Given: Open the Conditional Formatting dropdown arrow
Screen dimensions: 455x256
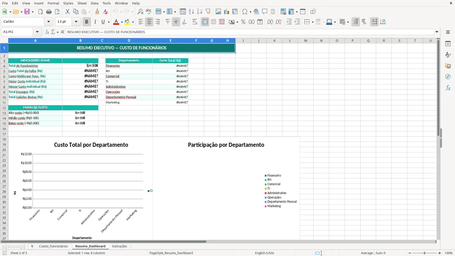Looking at the screenshot, I should (348, 22).
